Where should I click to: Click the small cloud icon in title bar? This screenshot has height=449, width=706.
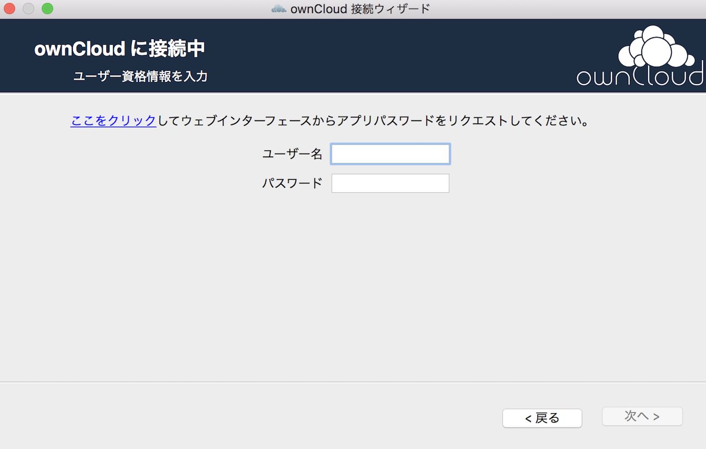279,9
